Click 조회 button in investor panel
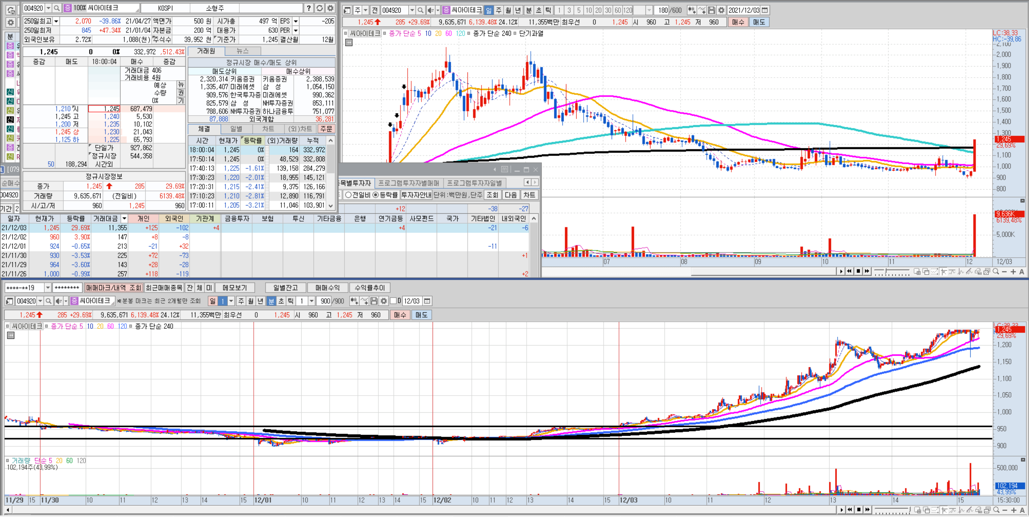This screenshot has height=517, width=1029. (492, 195)
